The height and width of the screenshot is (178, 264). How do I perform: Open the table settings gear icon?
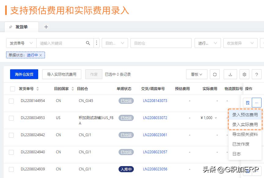point(244,74)
